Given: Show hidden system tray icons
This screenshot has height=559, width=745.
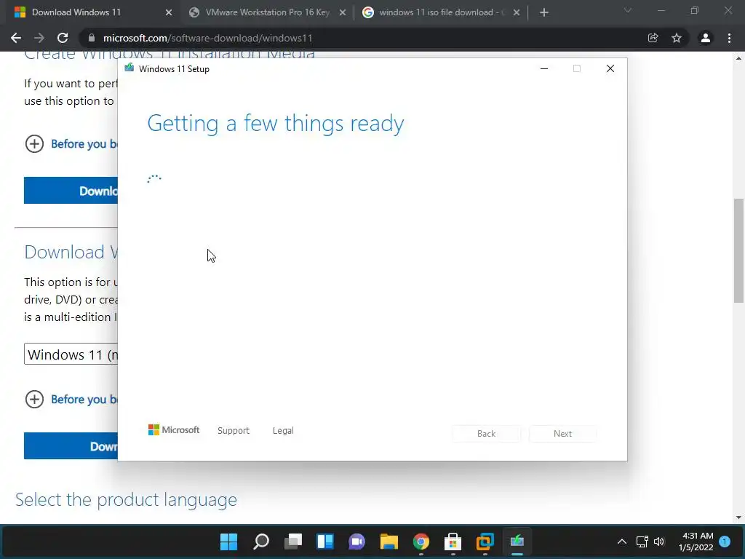Looking at the screenshot, I should click(x=622, y=542).
